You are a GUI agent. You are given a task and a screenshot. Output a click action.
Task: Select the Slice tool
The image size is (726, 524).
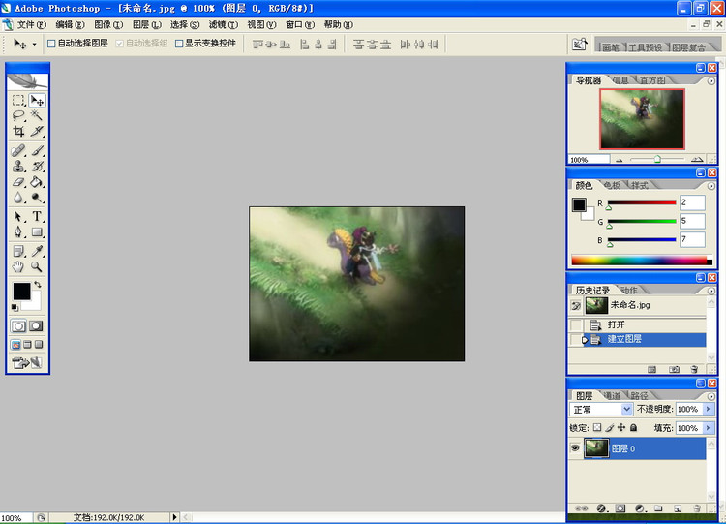pos(37,131)
